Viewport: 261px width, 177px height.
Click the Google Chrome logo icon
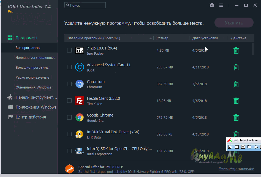pyautogui.click(x=80, y=118)
